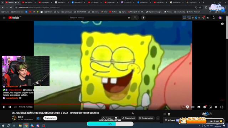Open the YouTube guide hamburger menu

pos(4,17)
